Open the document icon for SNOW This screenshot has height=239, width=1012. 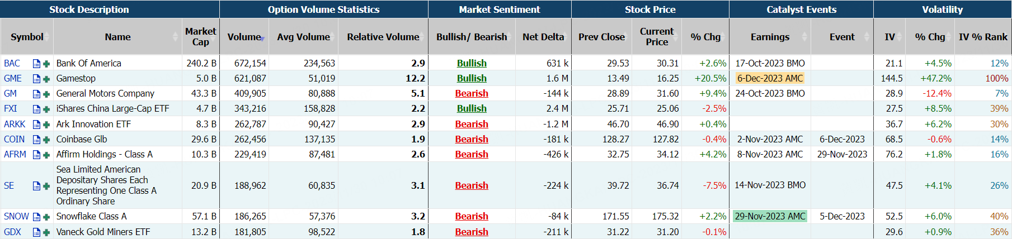[x=36, y=217]
